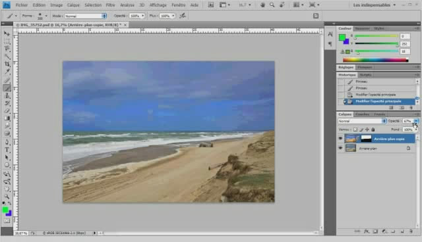The image size is (422, 242).
Task: Open the brush Mode dropdown
Action: click(86, 16)
